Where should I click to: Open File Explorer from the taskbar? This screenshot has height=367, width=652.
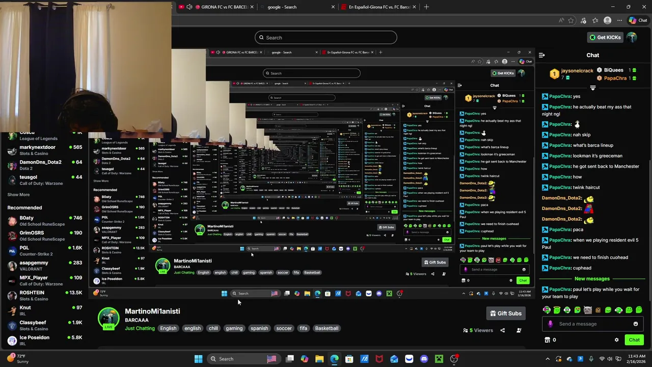coord(319,359)
